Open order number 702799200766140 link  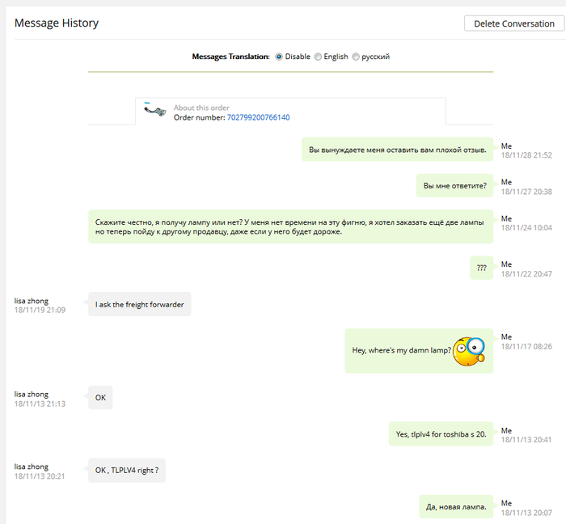point(258,117)
